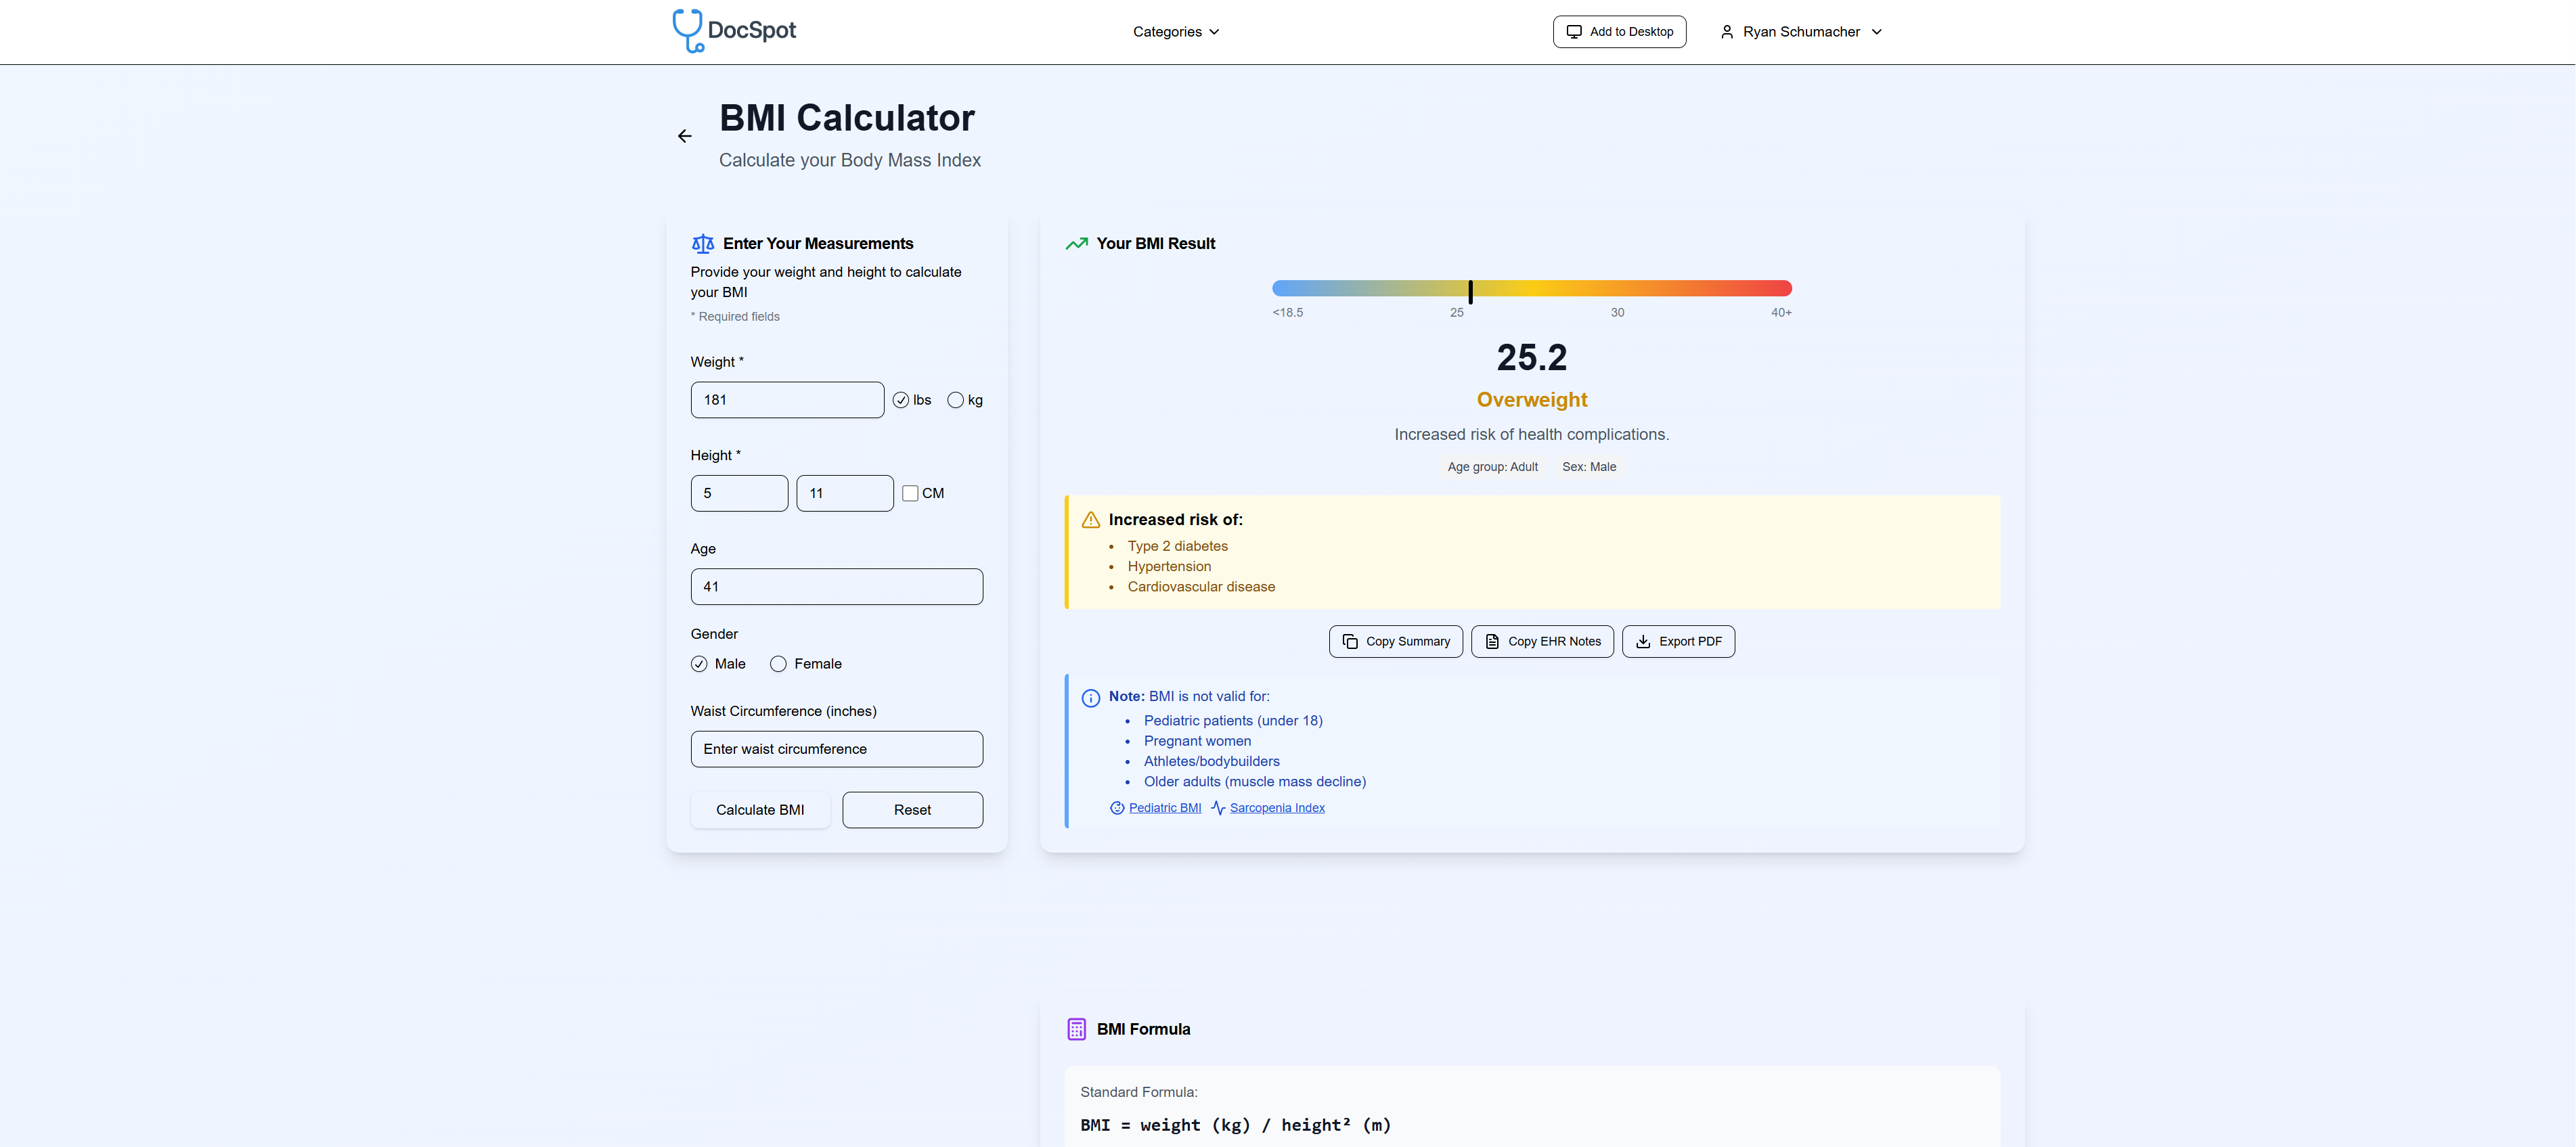Open the Sarcopenia Index link
Screen dimensions: 2576x1147
point(1277,808)
